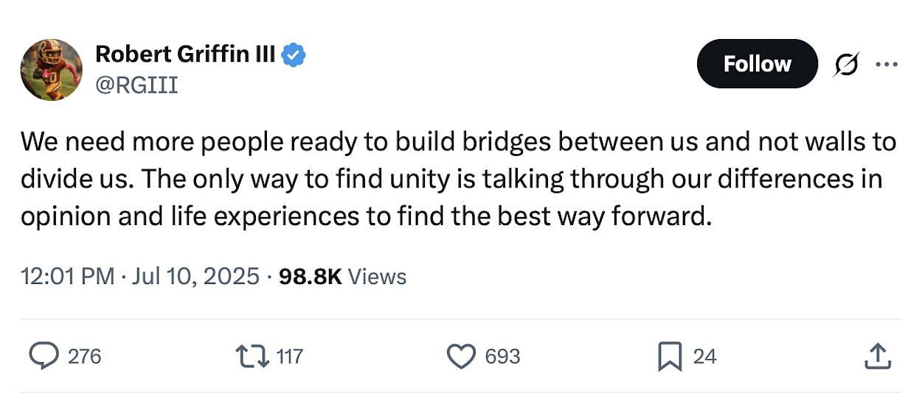This screenshot has width=922, height=393.
Task: Follow Robert Griffin III
Action: 757,64
